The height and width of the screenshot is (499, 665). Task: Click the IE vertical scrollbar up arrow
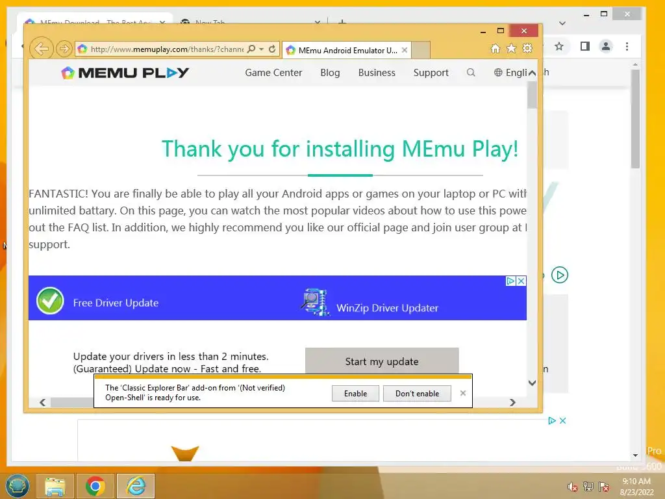(532, 73)
